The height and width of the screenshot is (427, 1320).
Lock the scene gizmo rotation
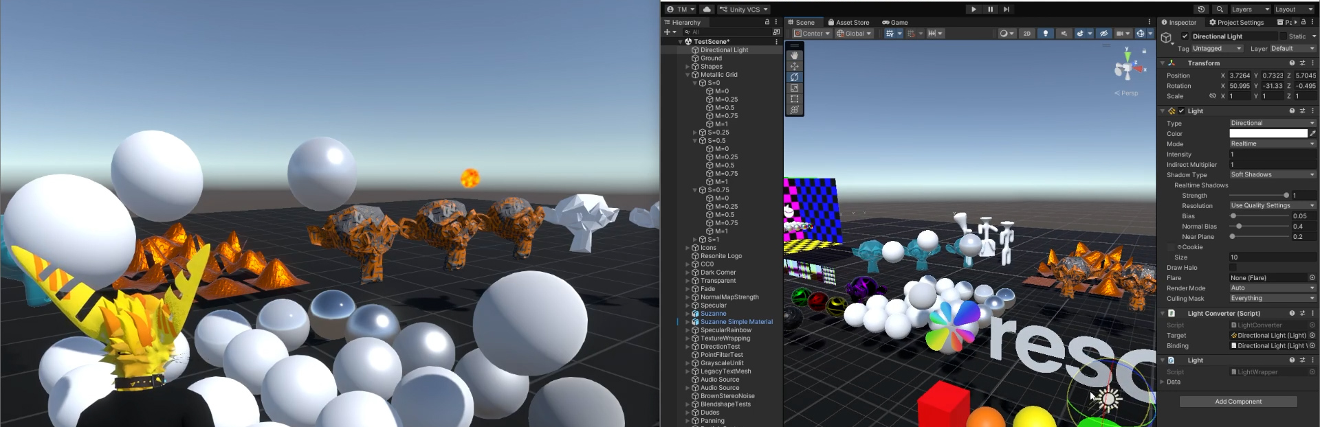point(1144,51)
